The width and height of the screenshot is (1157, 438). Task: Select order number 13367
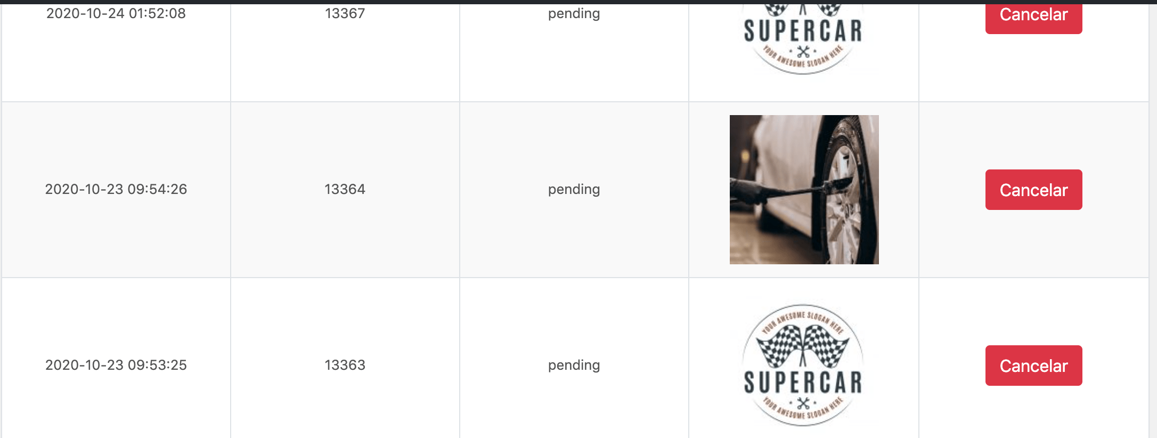[345, 13]
